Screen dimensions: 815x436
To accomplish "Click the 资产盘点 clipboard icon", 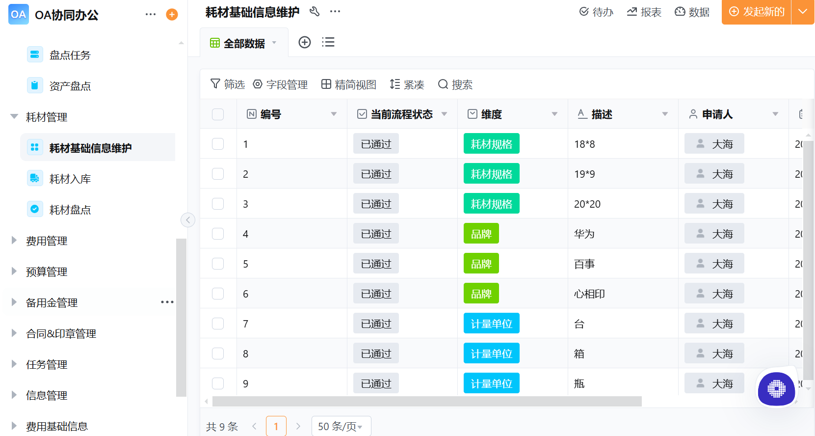I will [34, 85].
